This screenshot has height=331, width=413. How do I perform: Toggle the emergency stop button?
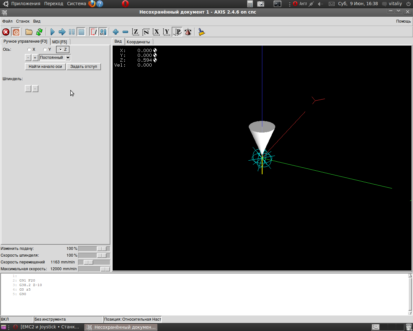pyautogui.click(x=6, y=32)
